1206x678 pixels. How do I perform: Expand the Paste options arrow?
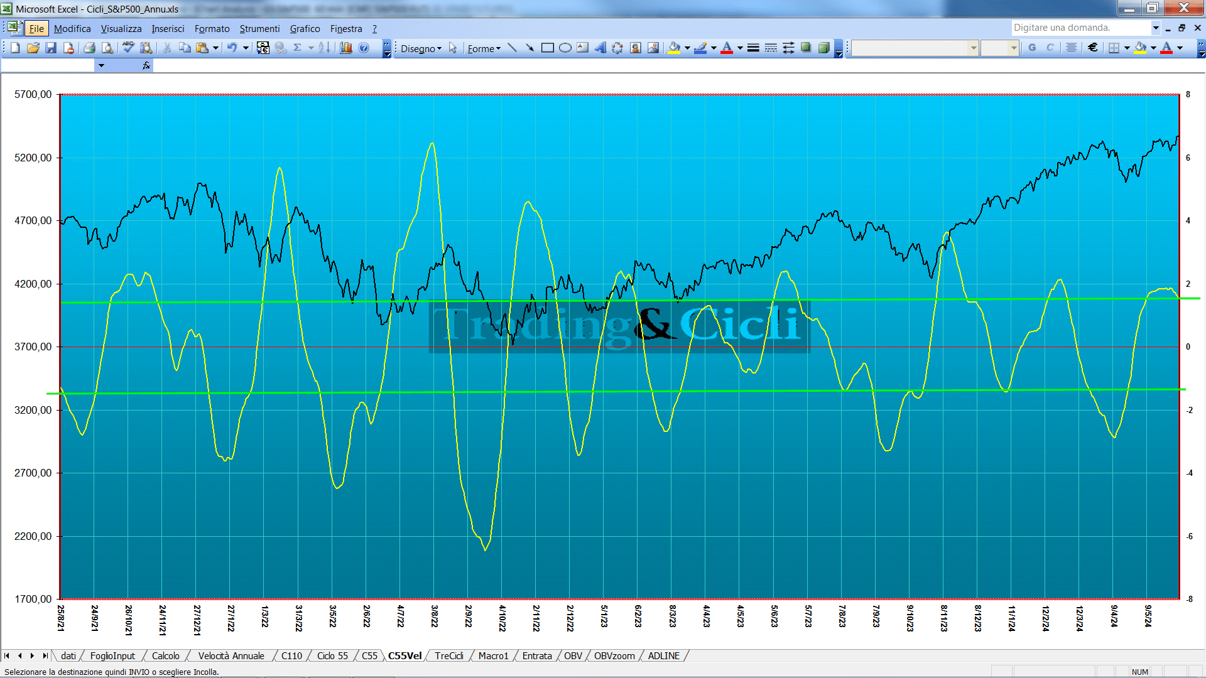point(215,48)
